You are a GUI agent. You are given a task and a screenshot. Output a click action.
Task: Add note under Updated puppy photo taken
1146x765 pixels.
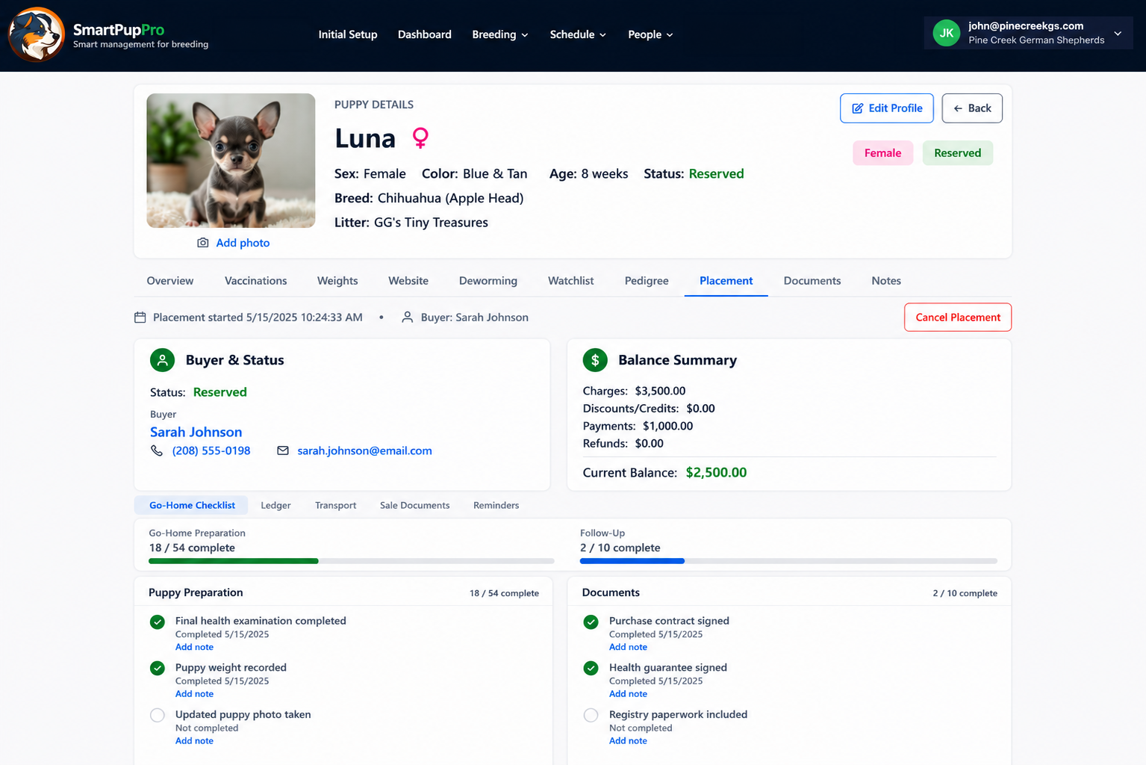[194, 741]
